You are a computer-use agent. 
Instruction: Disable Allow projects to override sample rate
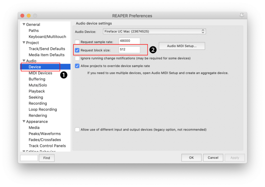click(77, 66)
